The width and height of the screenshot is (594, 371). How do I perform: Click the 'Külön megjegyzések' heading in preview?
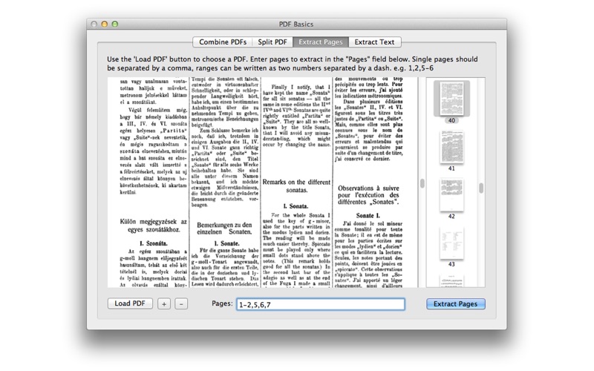(x=154, y=226)
